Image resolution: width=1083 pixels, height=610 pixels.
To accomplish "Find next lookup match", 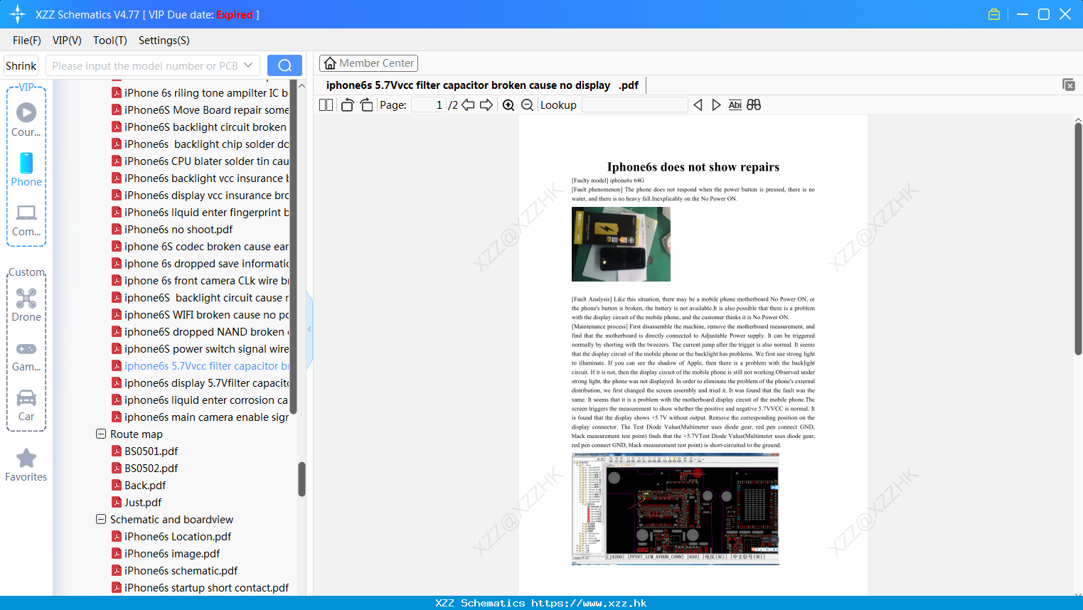I will coord(716,105).
